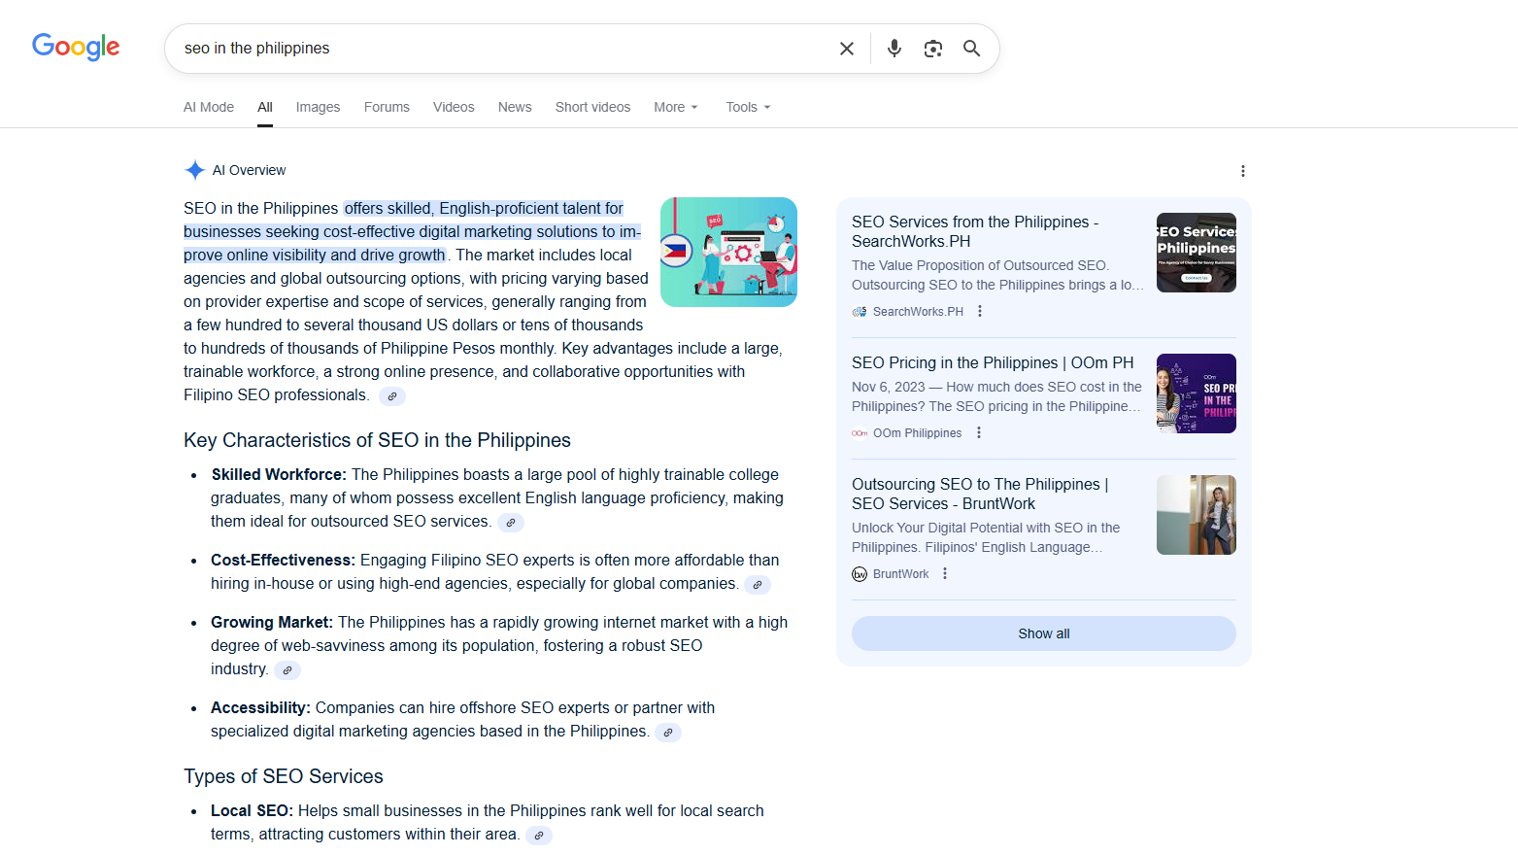Open SEO Services from the Philippines link
1518x855 pixels.
tap(975, 231)
